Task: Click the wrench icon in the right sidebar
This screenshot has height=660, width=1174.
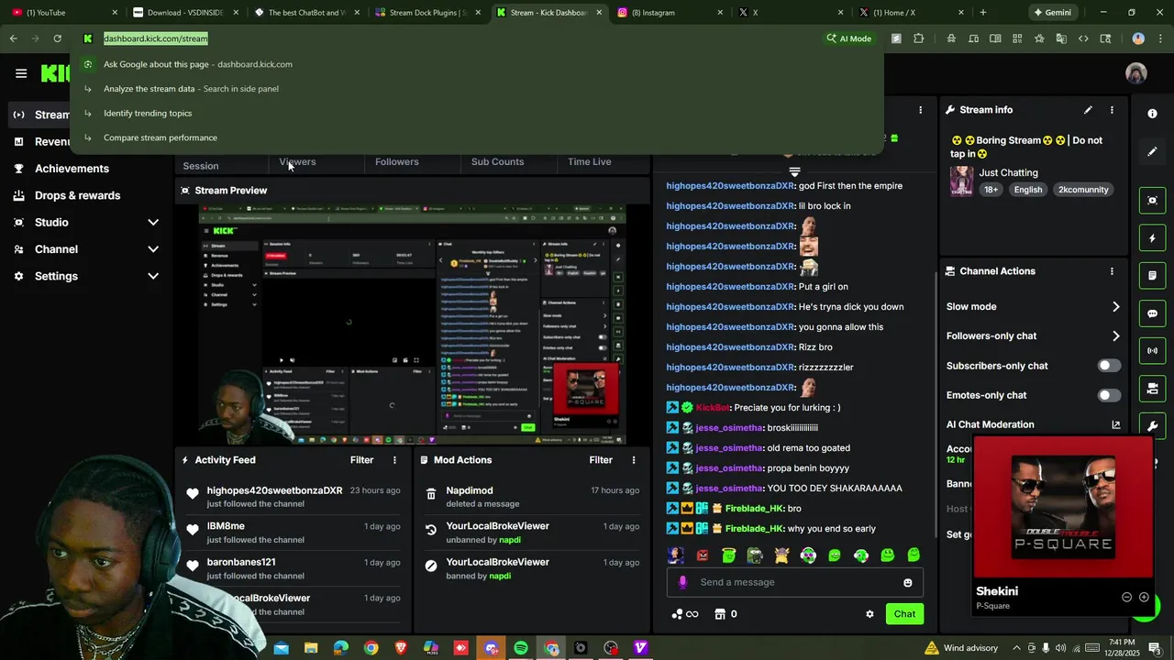Action: pyautogui.click(x=1152, y=426)
